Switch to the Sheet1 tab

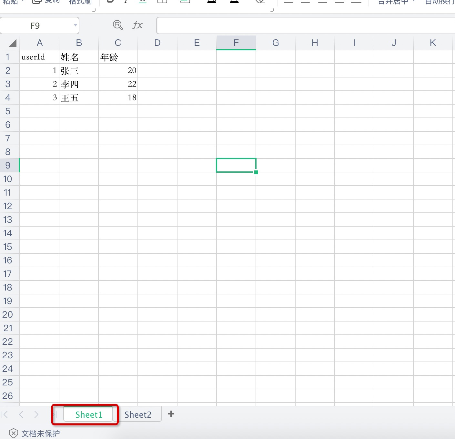click(89, 414)
